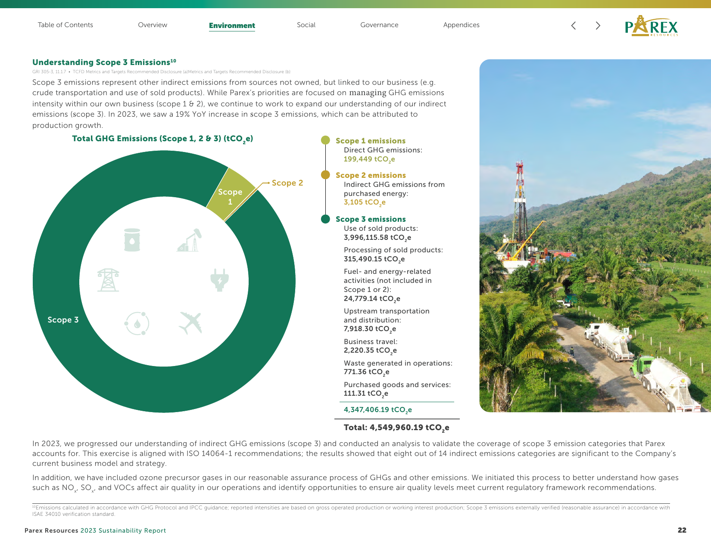Click the Scope 1 legend color dot
This screenshot has height=549, width=711.
(x=325, y=140)
